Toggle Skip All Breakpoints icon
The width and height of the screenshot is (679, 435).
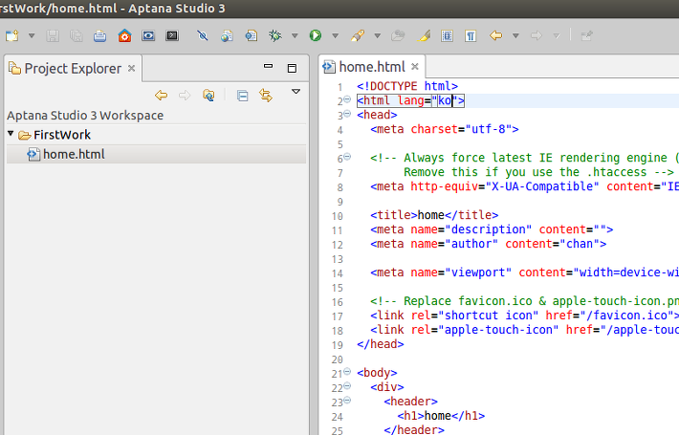tap(202, 35)
